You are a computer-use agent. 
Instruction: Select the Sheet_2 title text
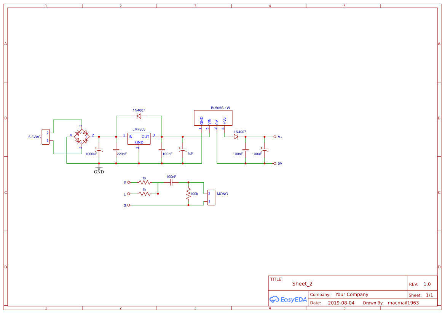[302, 284]
